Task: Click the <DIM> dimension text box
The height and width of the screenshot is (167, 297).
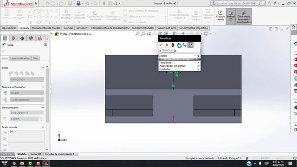Action: click(x=26, y=135)
